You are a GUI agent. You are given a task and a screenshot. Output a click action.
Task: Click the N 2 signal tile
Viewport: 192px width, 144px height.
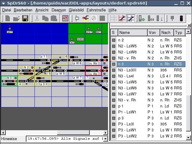26,70
